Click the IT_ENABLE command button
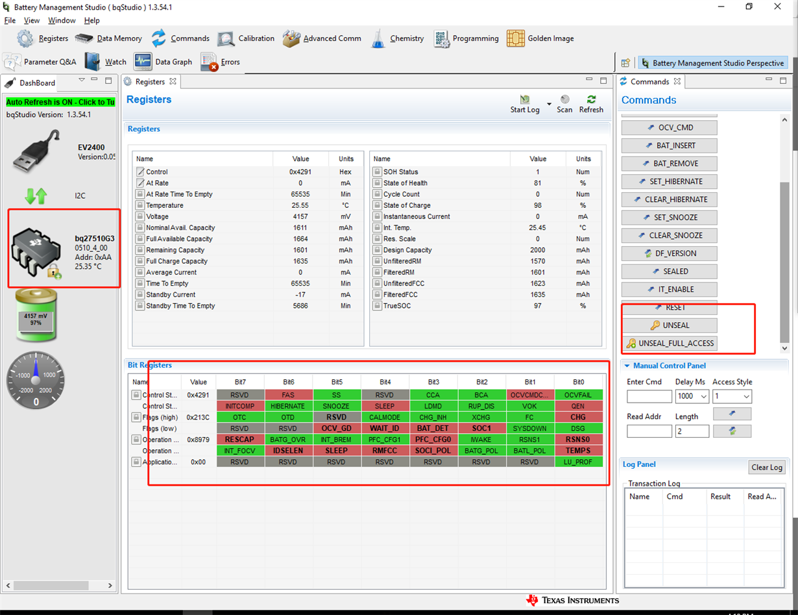 (x=670, y=289)
